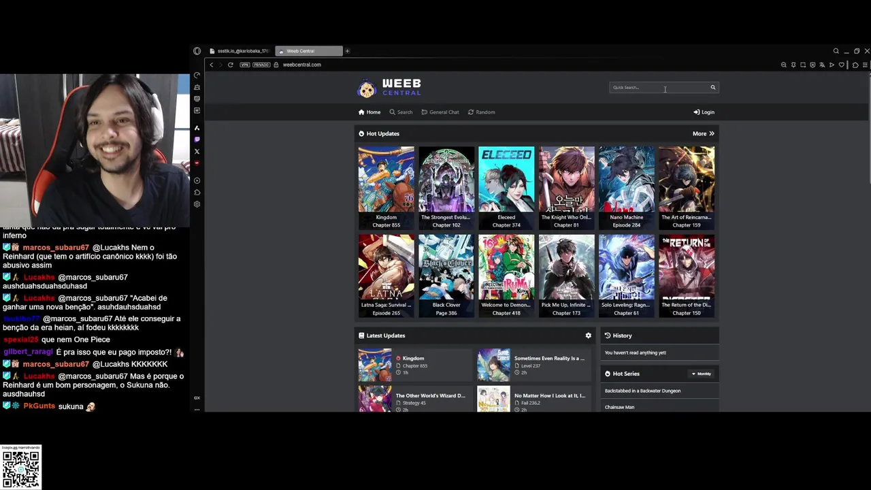Open the Latna Saga Episode 265 cover
This screenshot has height=490, width=871.
[386, 276]
